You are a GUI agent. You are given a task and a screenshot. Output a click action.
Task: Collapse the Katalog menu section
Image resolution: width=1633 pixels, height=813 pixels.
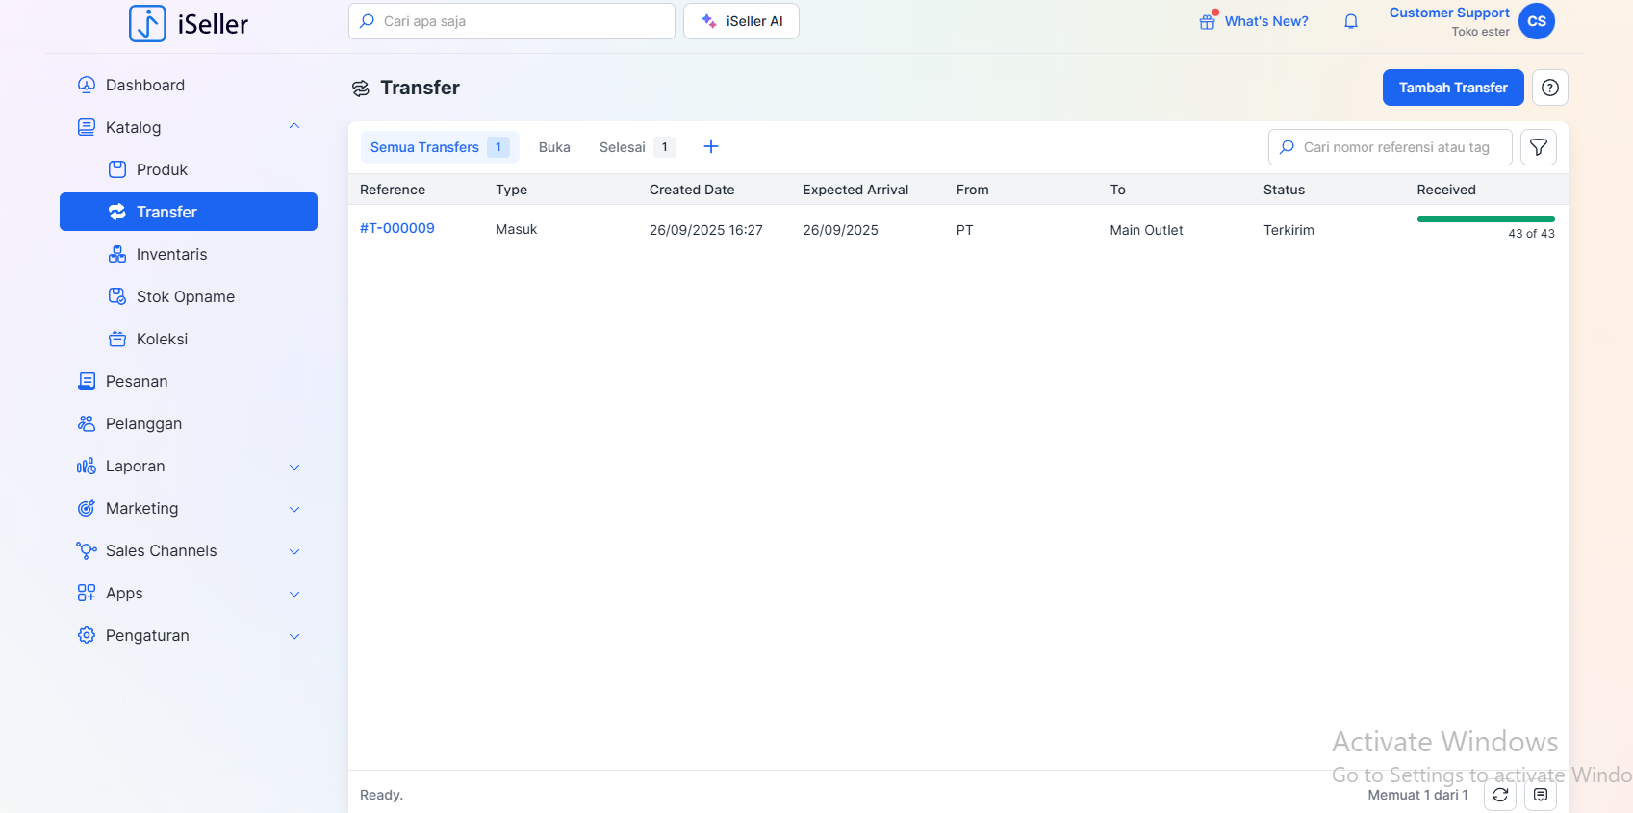click(x=294, y=127)
